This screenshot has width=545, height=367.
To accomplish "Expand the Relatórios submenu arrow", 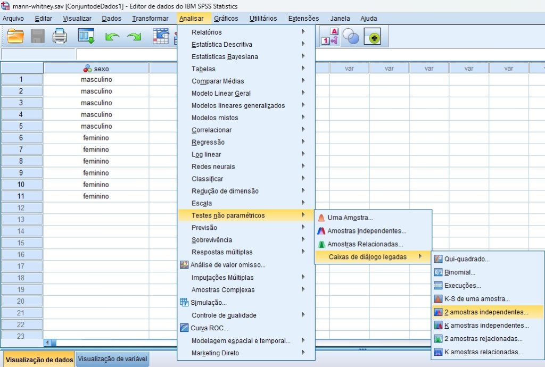I will point(303,31).
